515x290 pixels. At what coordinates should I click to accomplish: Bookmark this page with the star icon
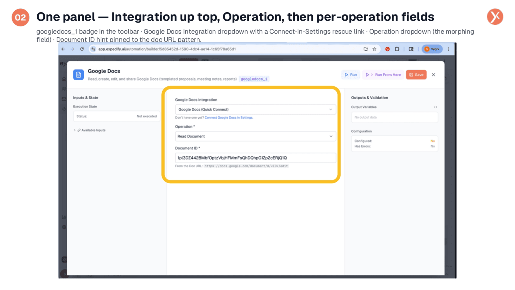point(374,49)
